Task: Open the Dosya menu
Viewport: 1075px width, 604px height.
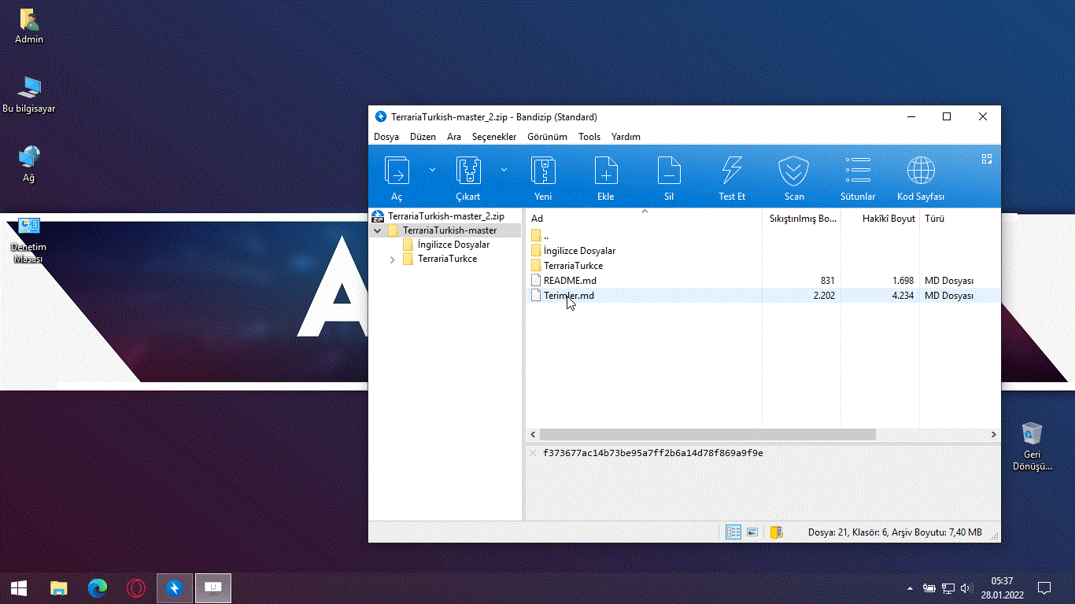Action: (386, 137)
